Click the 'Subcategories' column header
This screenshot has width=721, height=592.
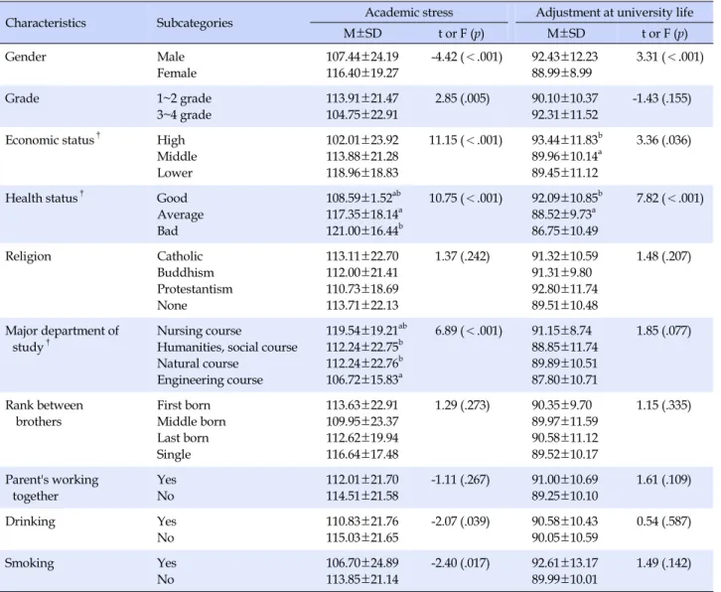(x=195, y=23)
